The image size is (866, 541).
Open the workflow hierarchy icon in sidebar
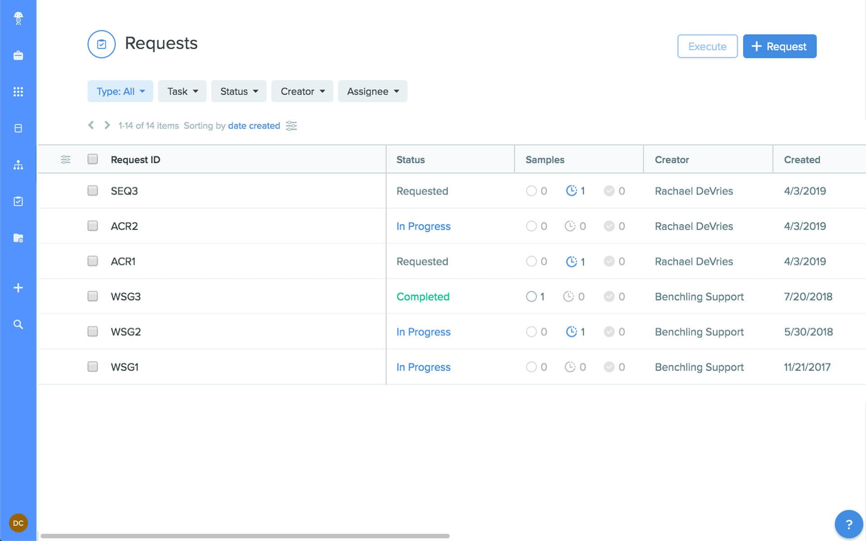point(18,165)
